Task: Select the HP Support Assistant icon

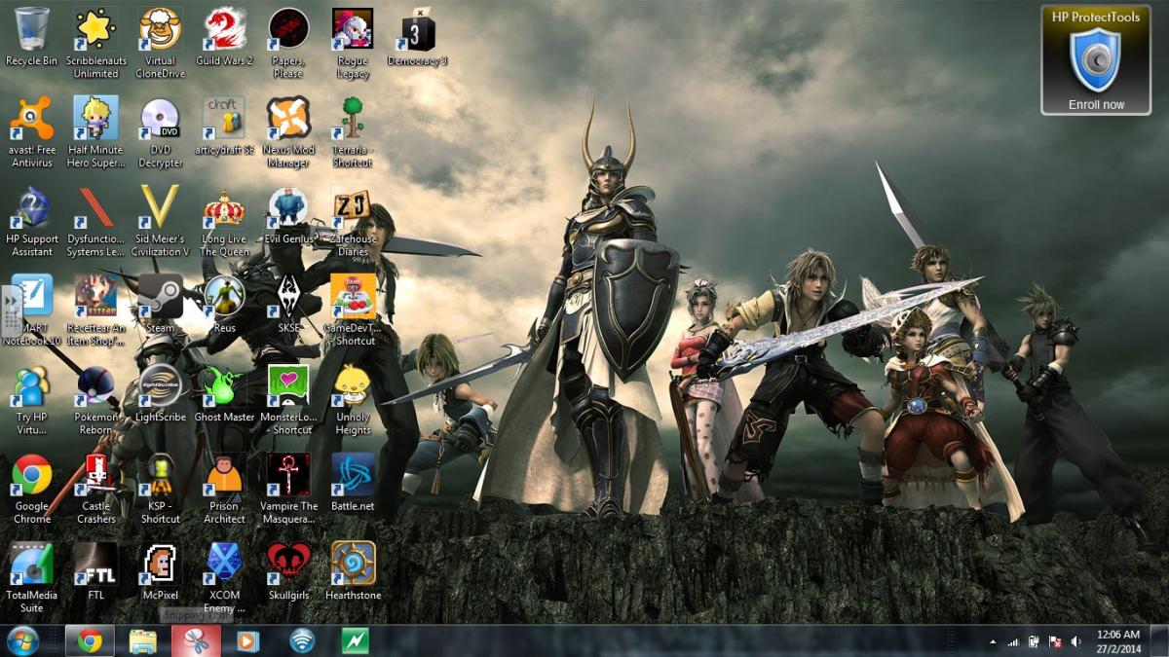Action: click(x=31, y=222)
